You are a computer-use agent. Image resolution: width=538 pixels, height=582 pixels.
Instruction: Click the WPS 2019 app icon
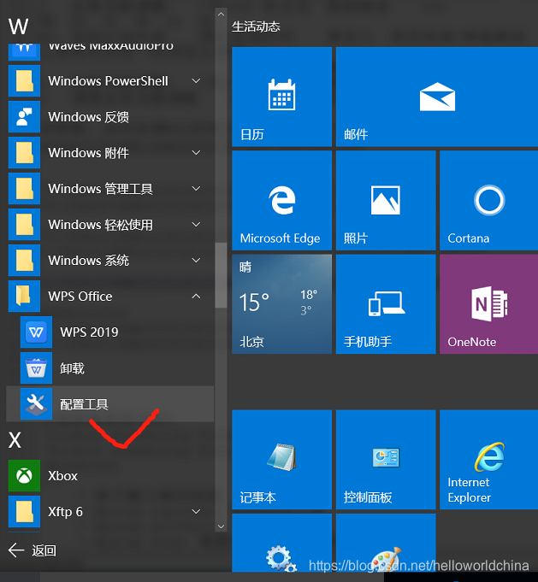pos(36,332)
